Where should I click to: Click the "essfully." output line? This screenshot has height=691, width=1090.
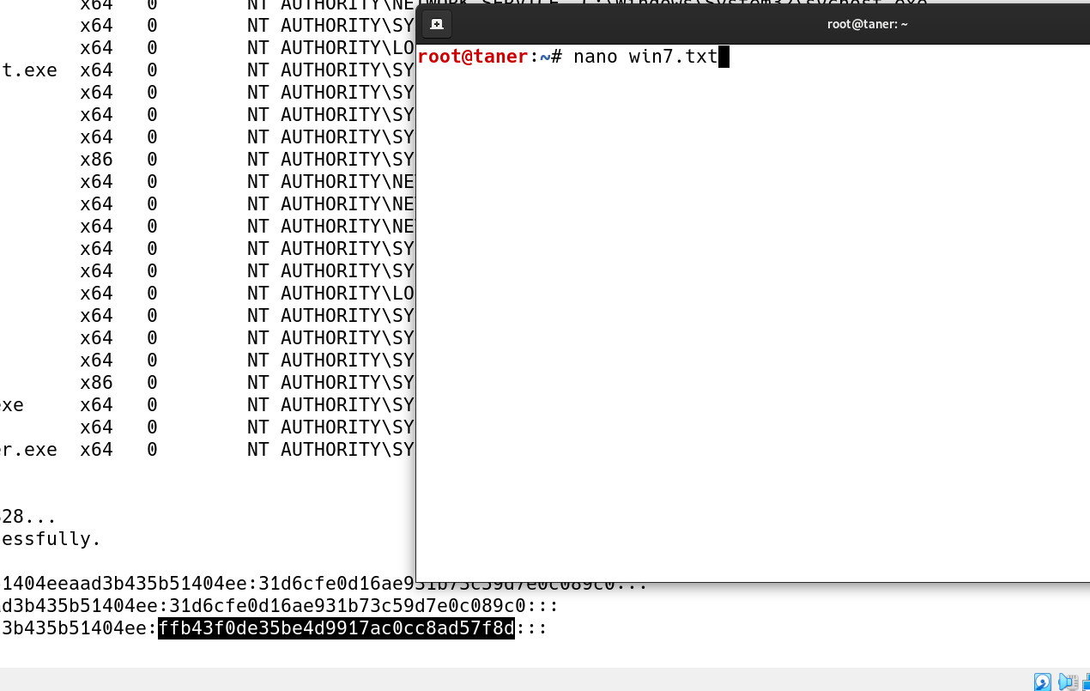[51, 539]
